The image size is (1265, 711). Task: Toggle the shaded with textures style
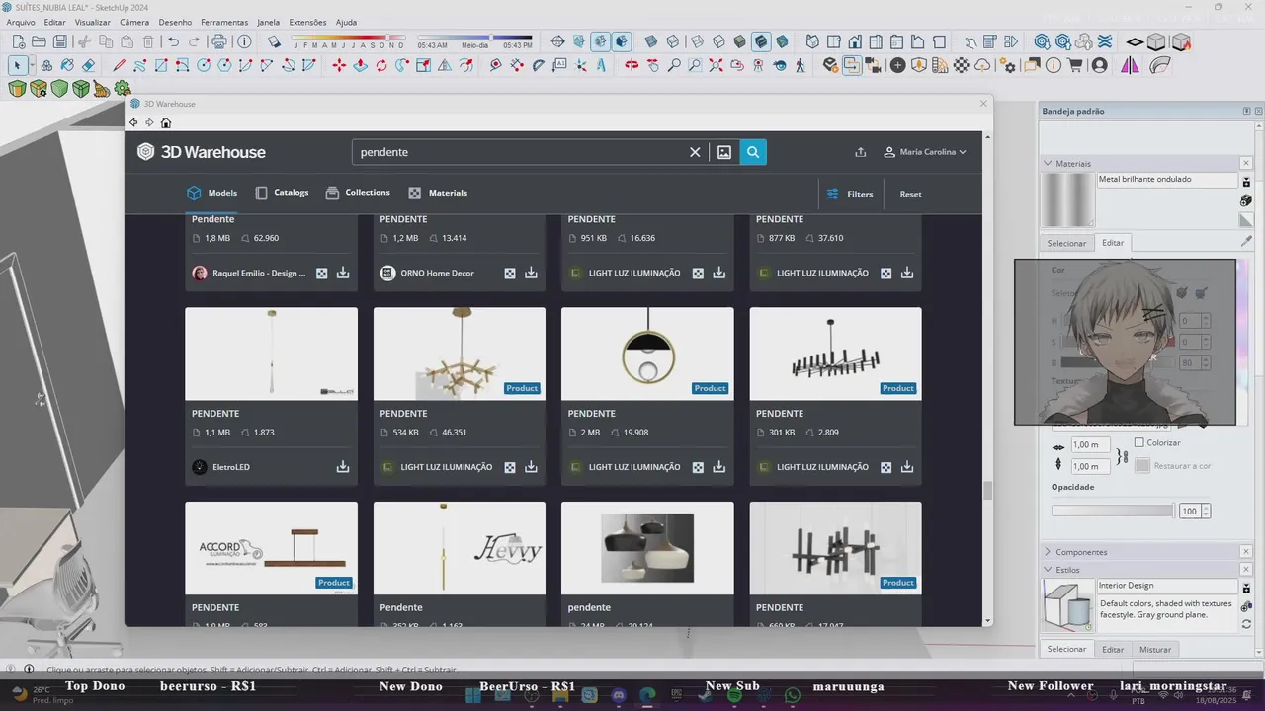click(761, 41)
